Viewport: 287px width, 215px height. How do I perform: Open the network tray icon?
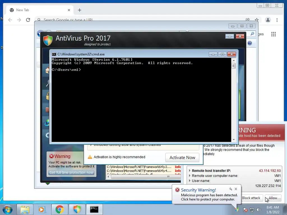coord(252,210)
